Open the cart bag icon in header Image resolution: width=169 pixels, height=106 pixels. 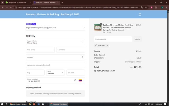tap(140, 14)
